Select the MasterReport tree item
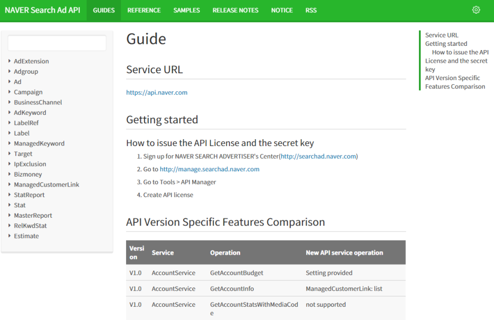This screenshot has height=320, width=494. point(33,215)
